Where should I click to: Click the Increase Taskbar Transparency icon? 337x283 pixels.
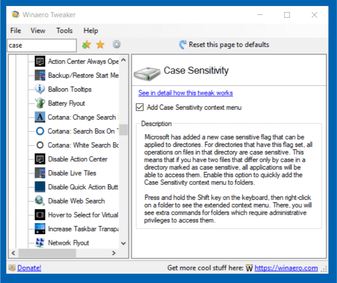point(40,229)
